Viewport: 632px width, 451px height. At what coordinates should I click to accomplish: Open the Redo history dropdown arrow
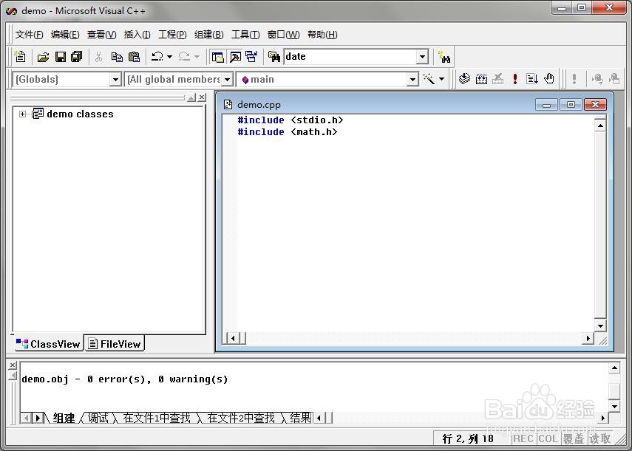point(197,57)
